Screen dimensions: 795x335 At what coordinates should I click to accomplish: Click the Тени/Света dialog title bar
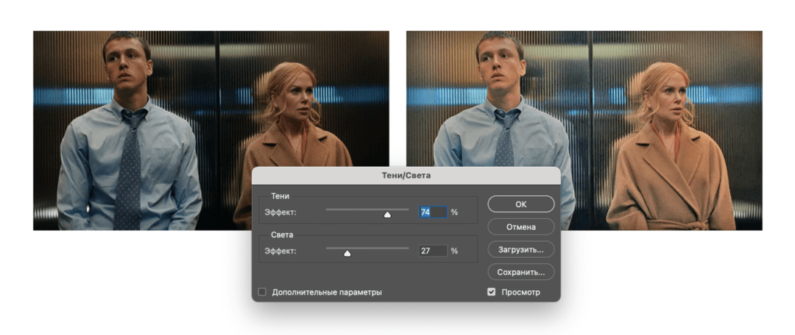tap(406, 175)
